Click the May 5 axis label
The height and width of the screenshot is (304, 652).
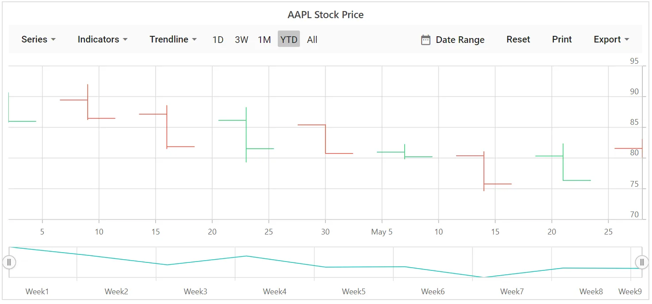pos(382,232)
